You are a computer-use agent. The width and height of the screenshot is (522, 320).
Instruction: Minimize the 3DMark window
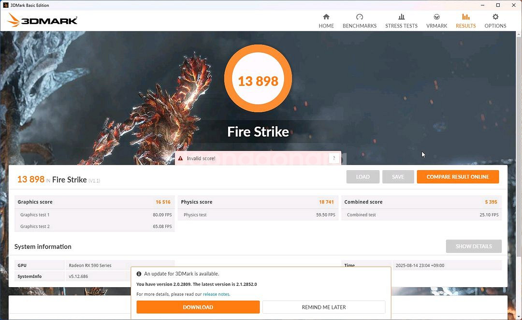pyautogui.click(x=483, y=5)
